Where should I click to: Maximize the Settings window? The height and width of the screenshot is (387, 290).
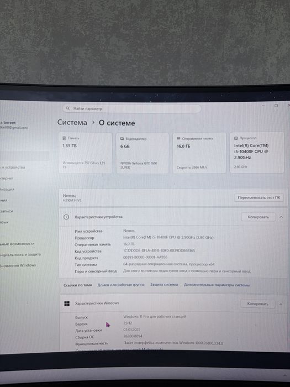[276, 106]
